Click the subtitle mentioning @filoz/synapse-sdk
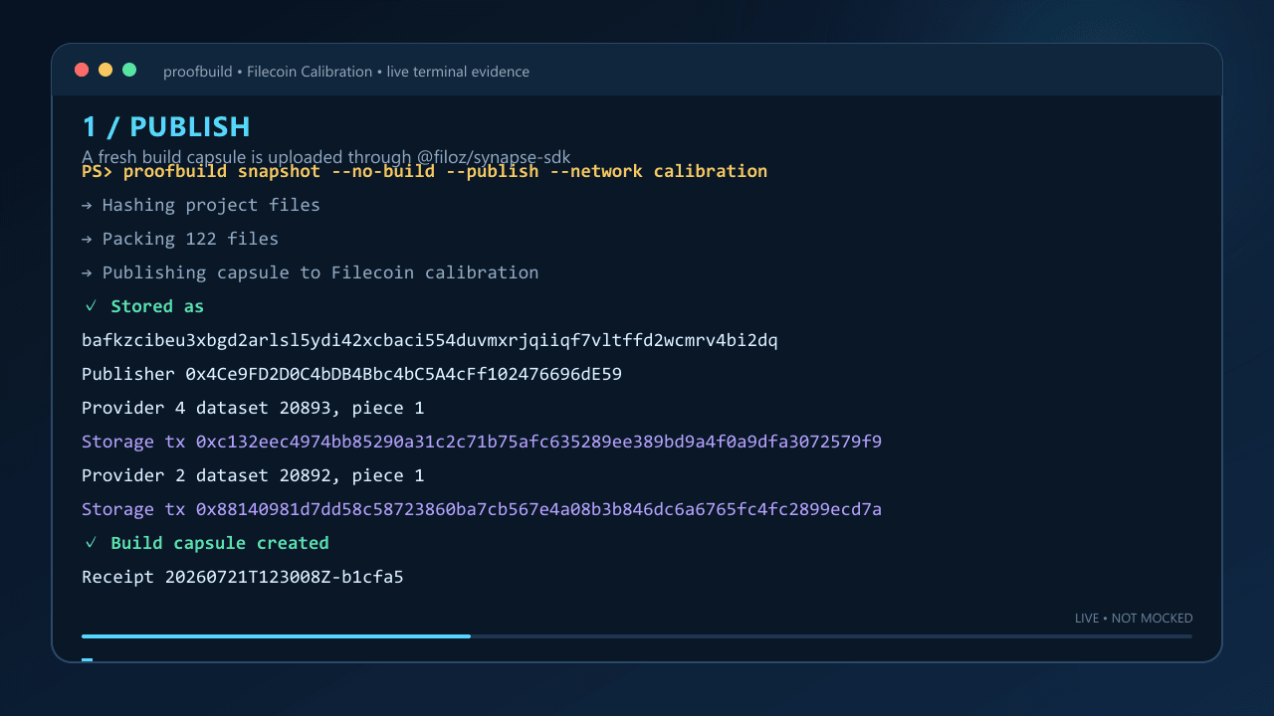1274x716 pixels. coord(326,156)
